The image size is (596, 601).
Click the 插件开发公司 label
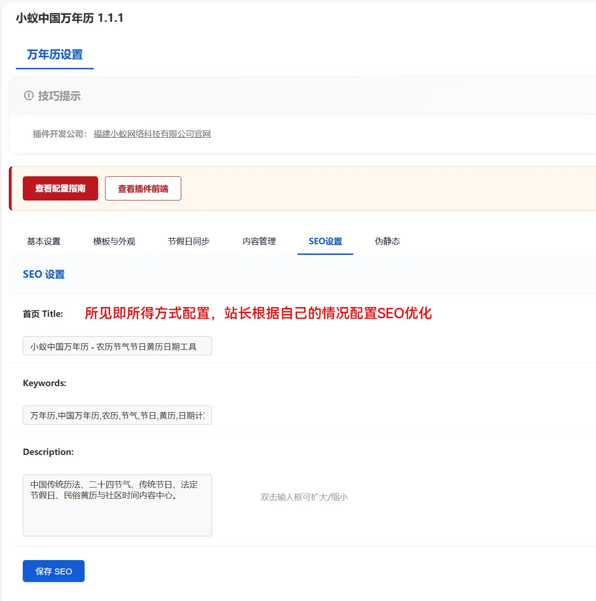pyautogui.click(x=60, y=134)
